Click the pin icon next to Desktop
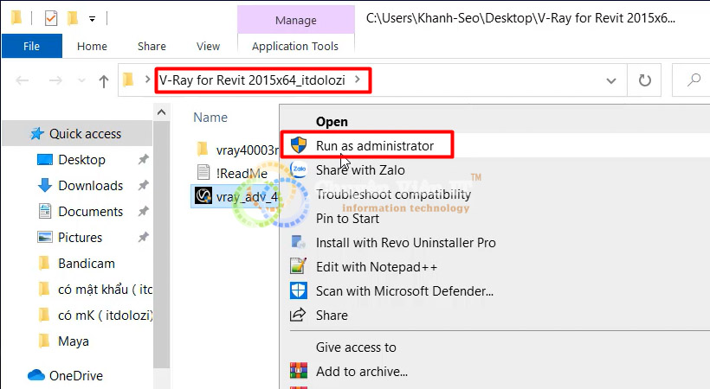The image size is (710, 389). (x=143, y=159)
